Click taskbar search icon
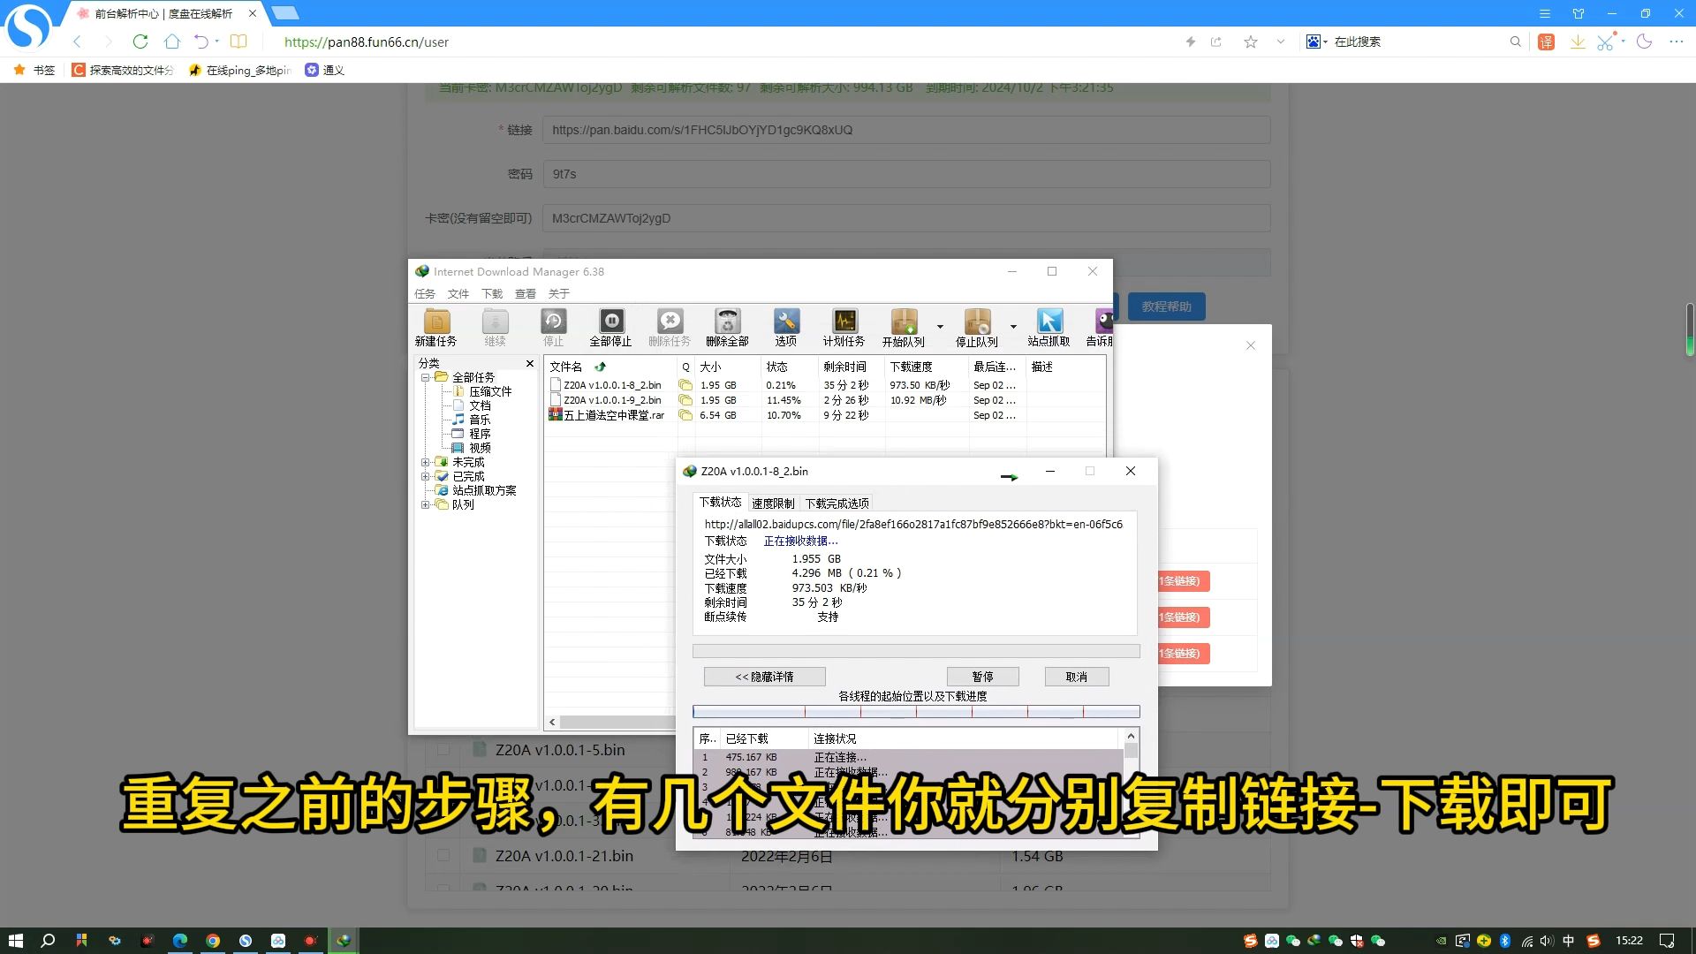 pos(49,941)
